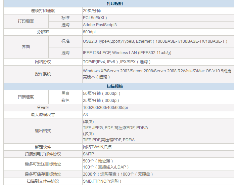
Task: Select the 输出格式 label
Action: pyautogui.click(x=43, y=131)
